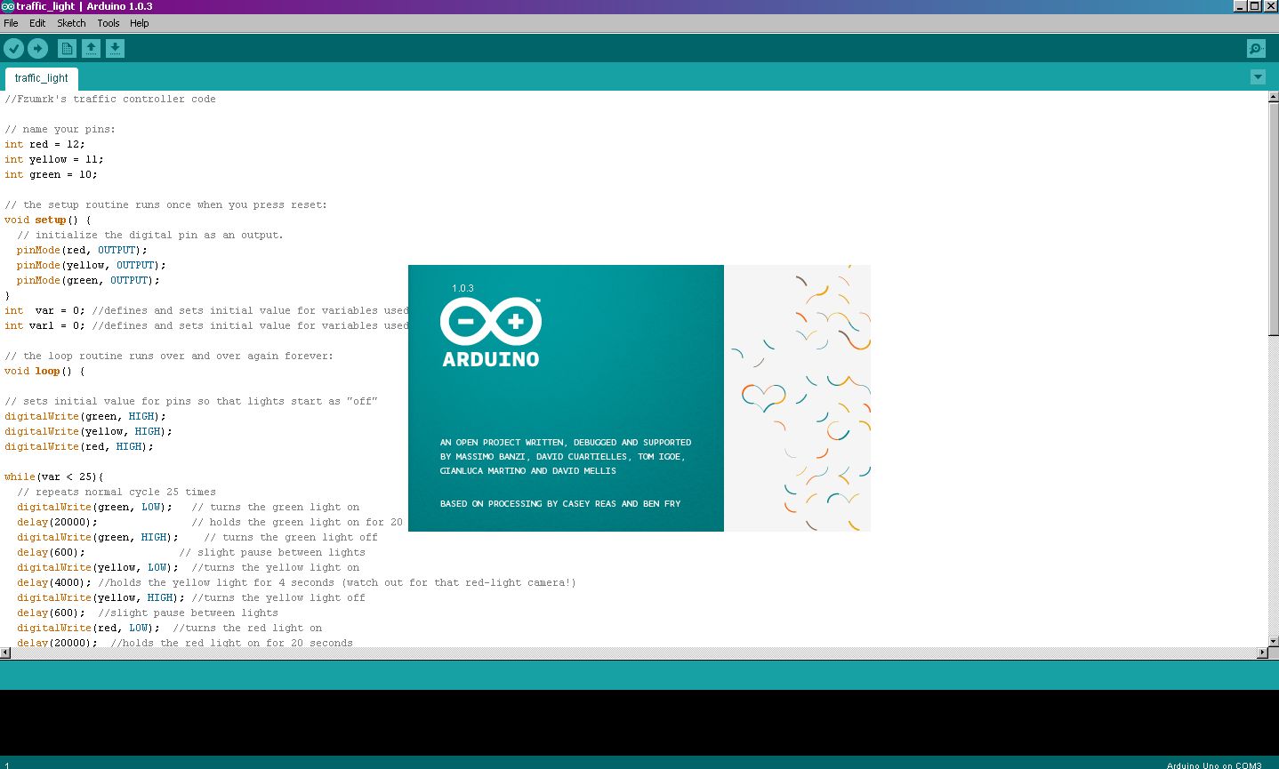Select the traffic_light sketch tab
This screenshot has height=769, width=1279.
coord(41,78)
